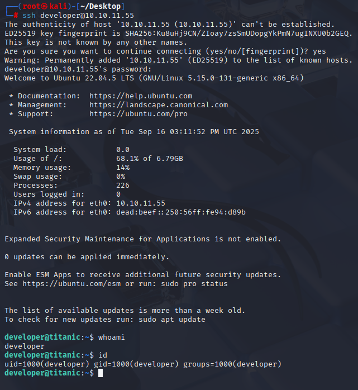Image resolution: width=358 pixels, height=390 pixels.
Task: Click the Memory usage 14% value
Action: tap(123, 168)
